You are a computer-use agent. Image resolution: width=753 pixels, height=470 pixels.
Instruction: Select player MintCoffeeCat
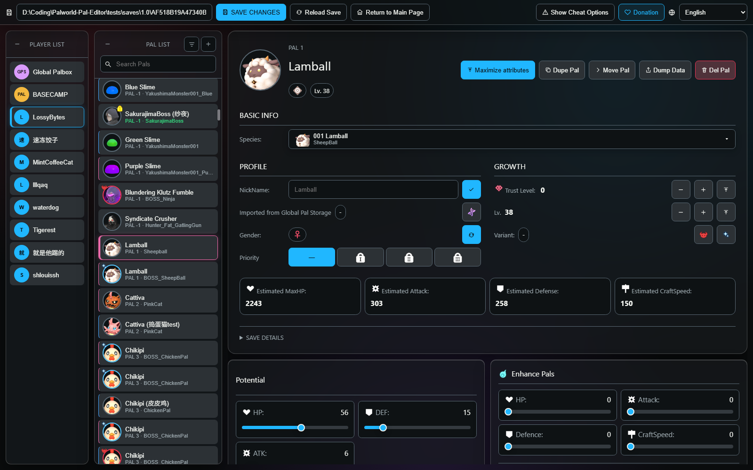click(47, 162)
